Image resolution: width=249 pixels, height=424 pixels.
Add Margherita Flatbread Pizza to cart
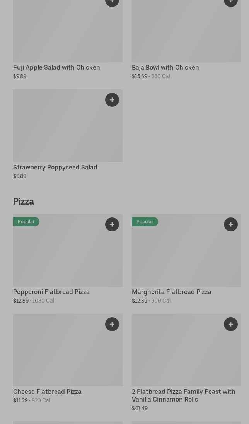pos(231,224)
